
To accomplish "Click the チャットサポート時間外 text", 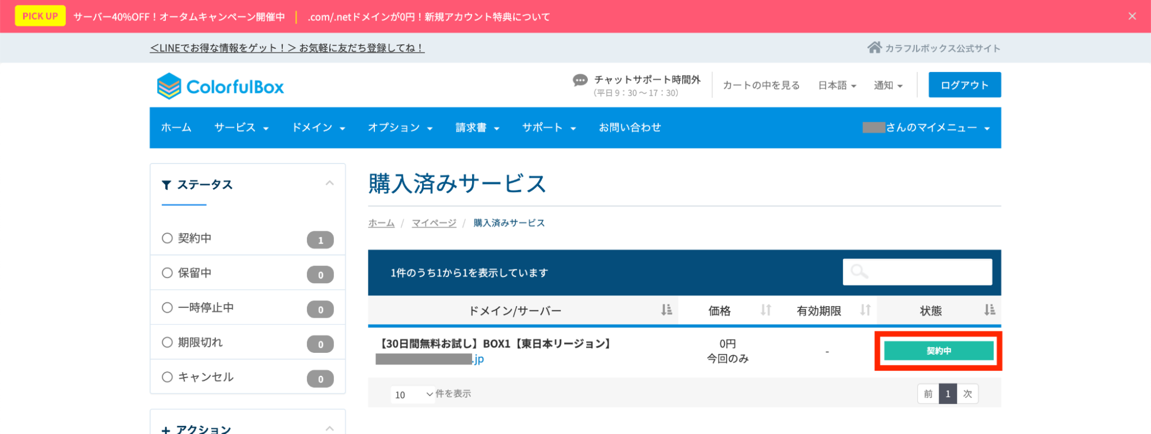I will pos(647,79).
